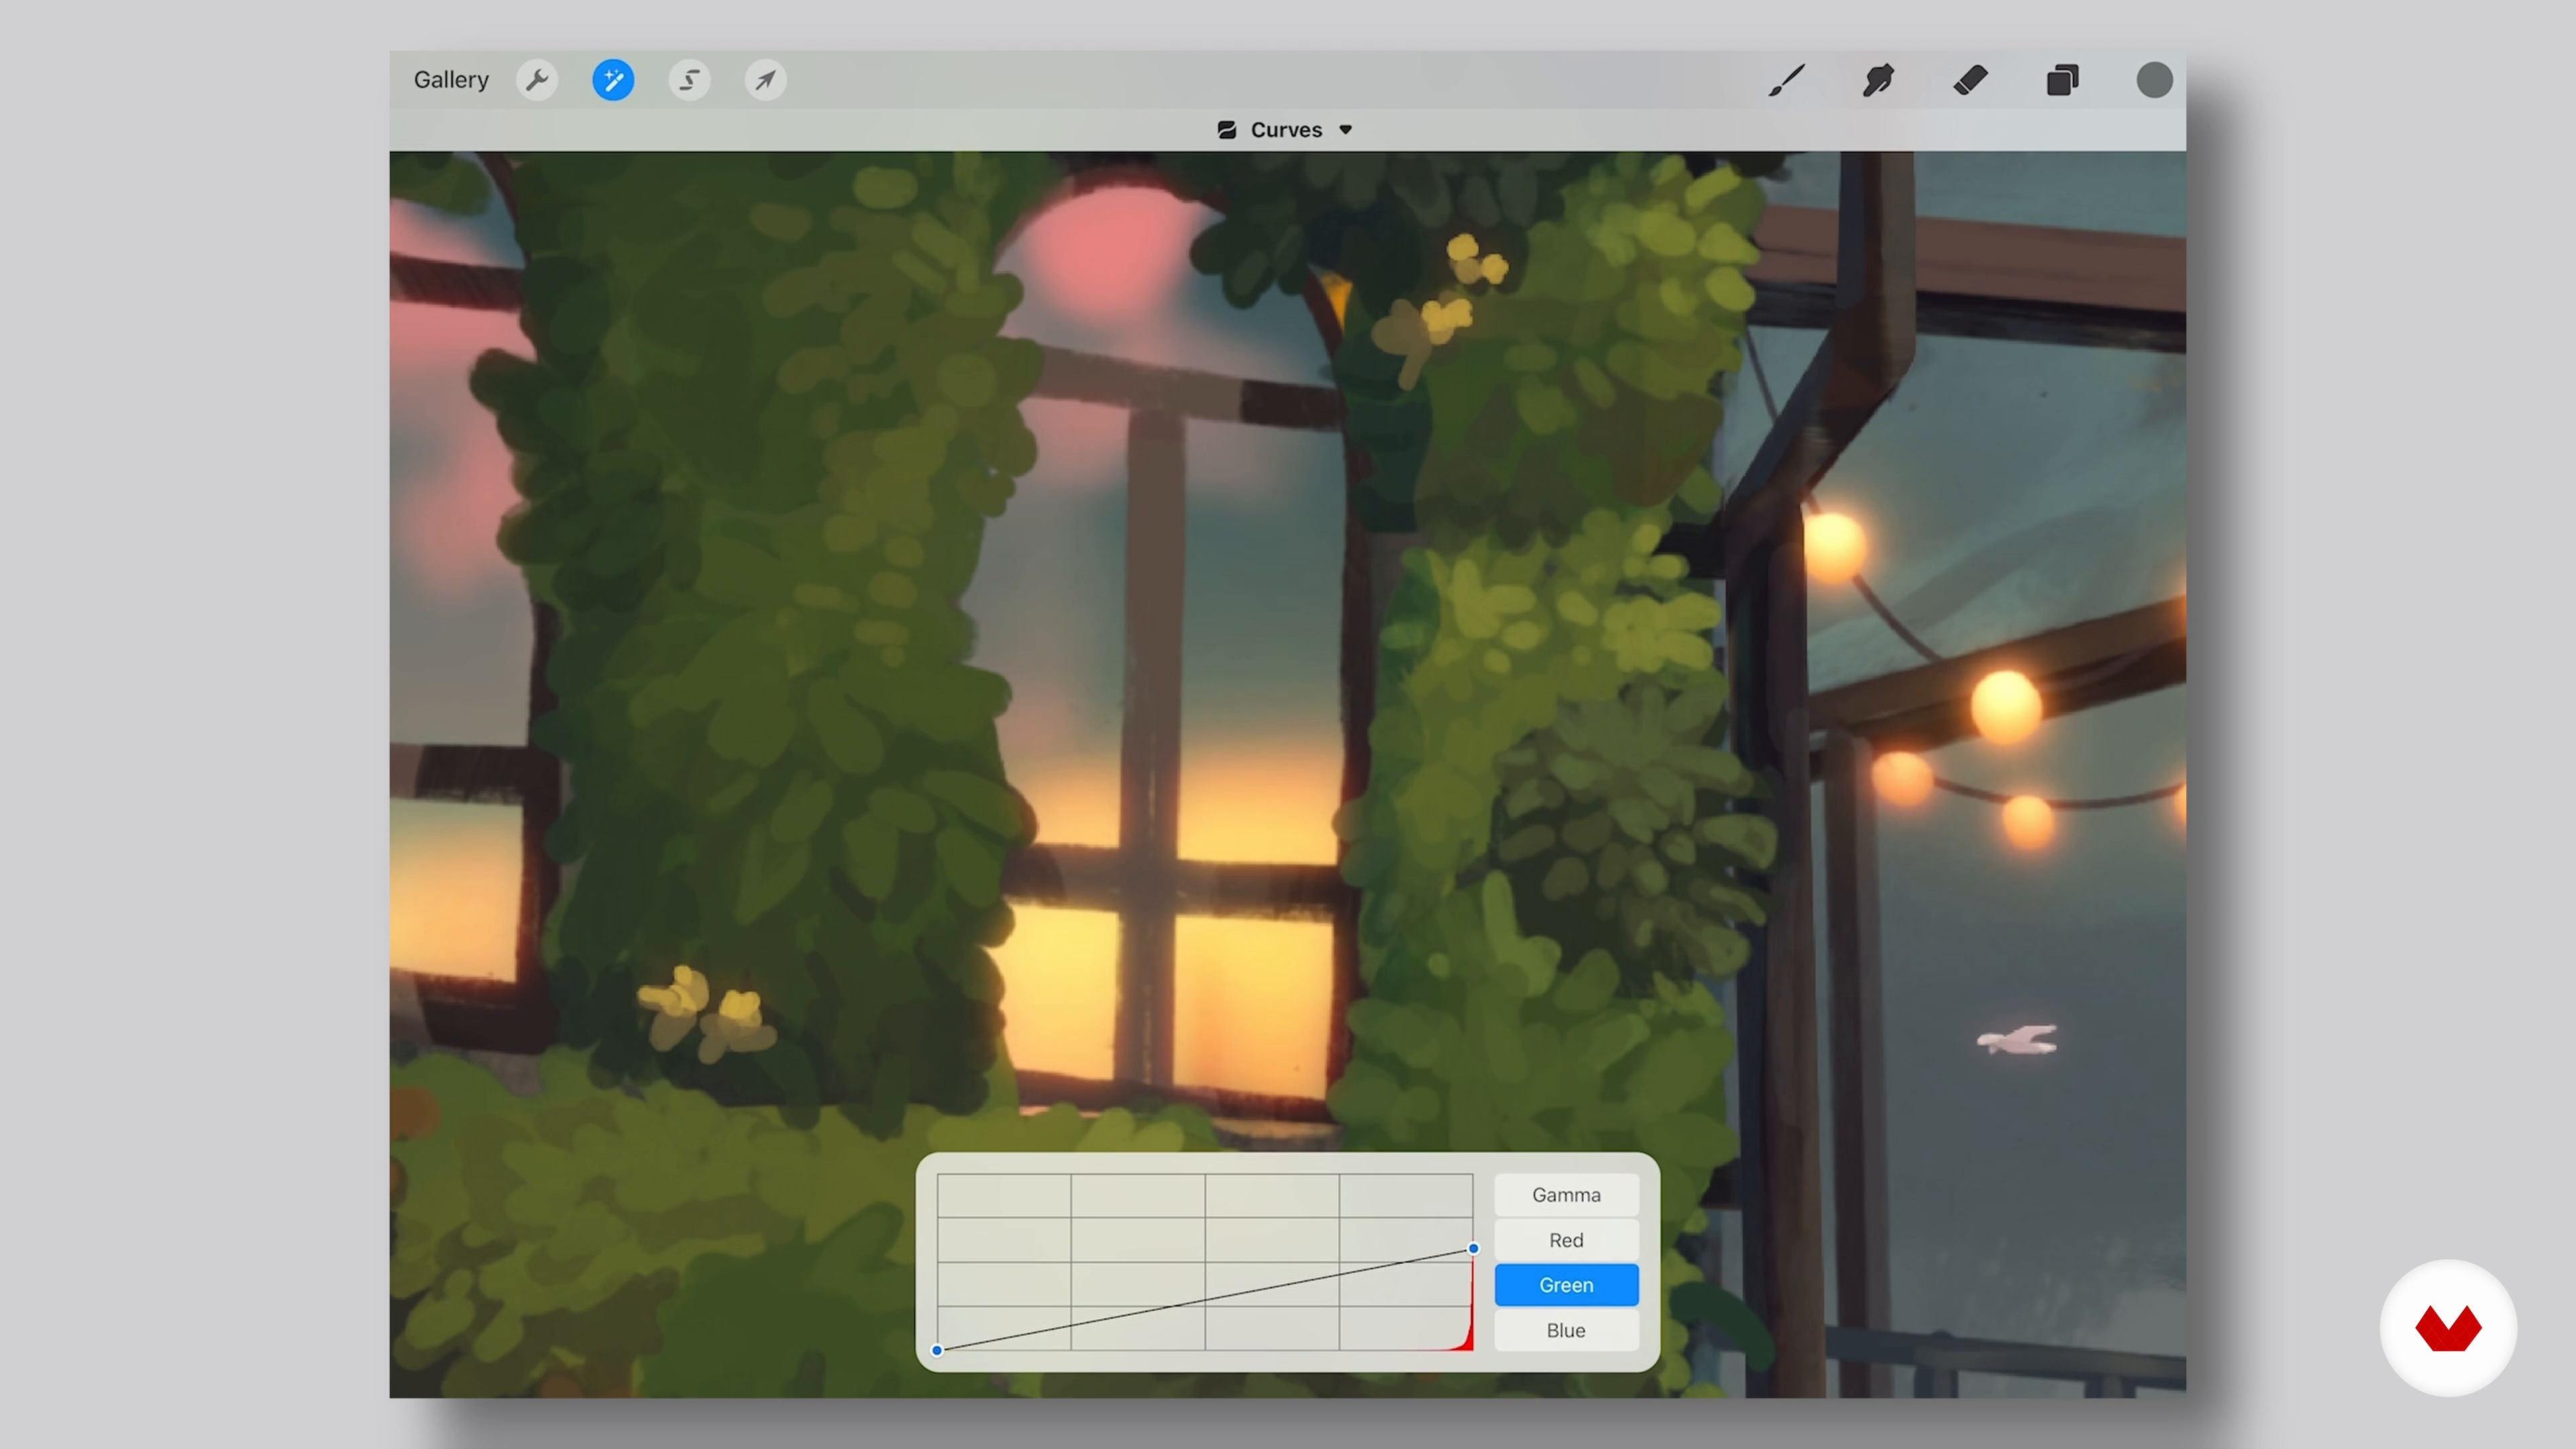Image resolution: width=2576 pixels, height=1449 pixels.
Task: Switch to the Red channel
Action: pos(1566,1240)
